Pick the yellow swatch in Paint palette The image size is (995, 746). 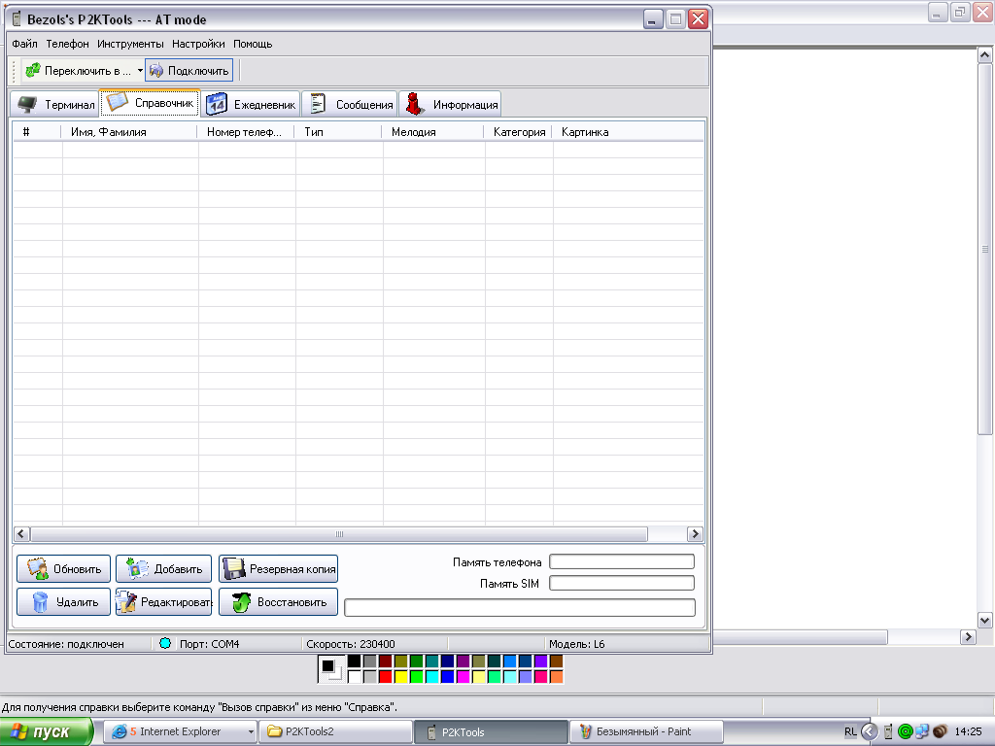coord(400,677)
